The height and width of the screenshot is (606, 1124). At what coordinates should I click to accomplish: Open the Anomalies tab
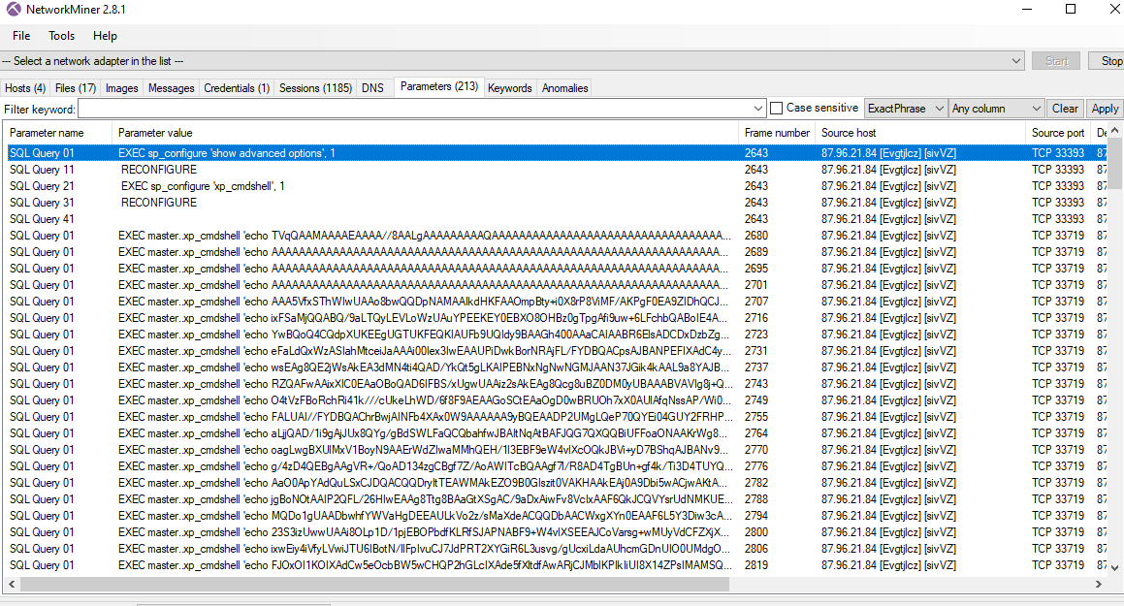tap(564, 88)
